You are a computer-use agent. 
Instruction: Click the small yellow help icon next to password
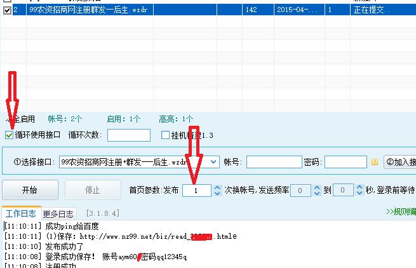375,162
